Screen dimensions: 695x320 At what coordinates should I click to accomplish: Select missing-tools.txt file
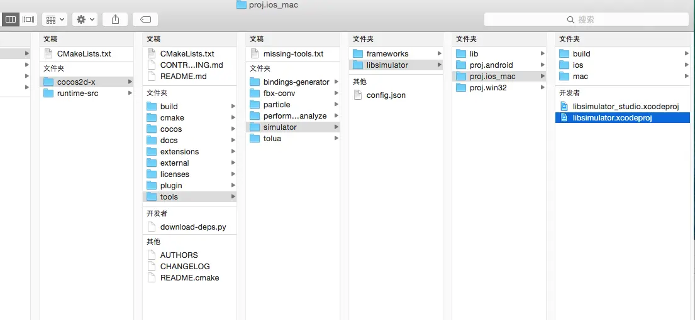pos(292,54)
